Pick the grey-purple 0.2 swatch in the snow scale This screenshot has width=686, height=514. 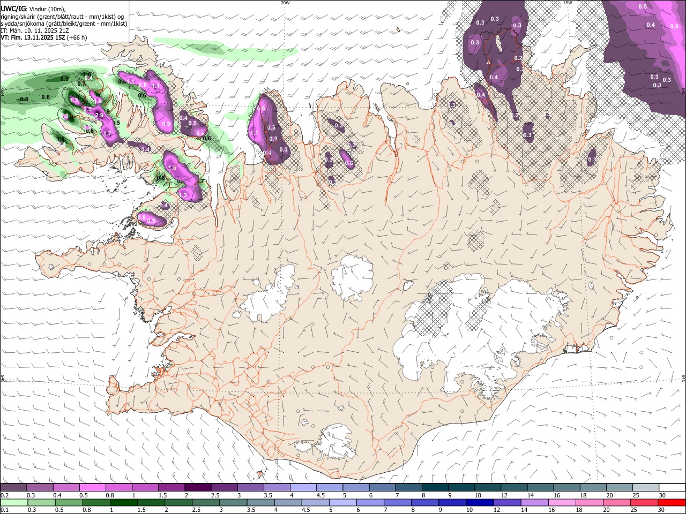(13, 488)
